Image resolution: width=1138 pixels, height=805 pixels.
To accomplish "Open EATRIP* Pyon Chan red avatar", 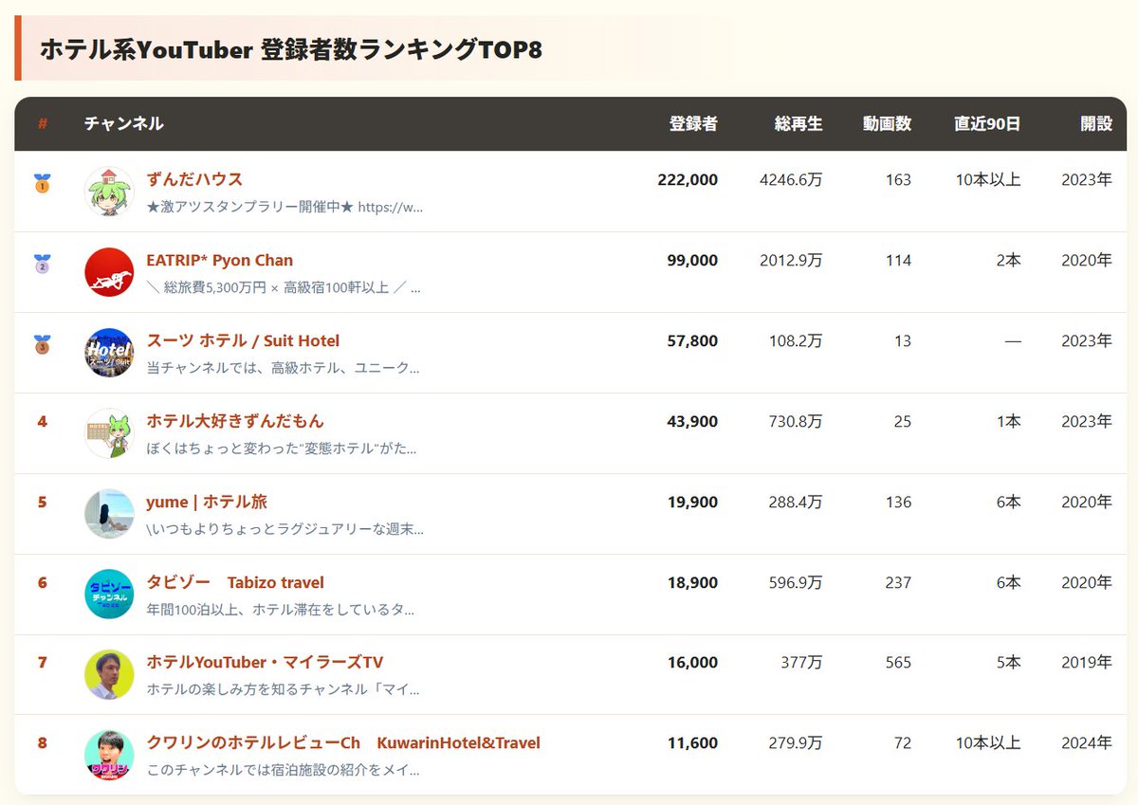I will click(x=109, y=272).
